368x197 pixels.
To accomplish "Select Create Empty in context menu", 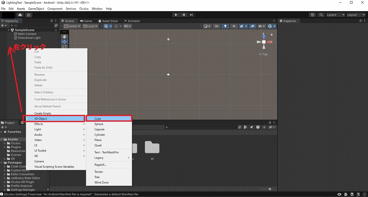I will (x=56, y=113).
